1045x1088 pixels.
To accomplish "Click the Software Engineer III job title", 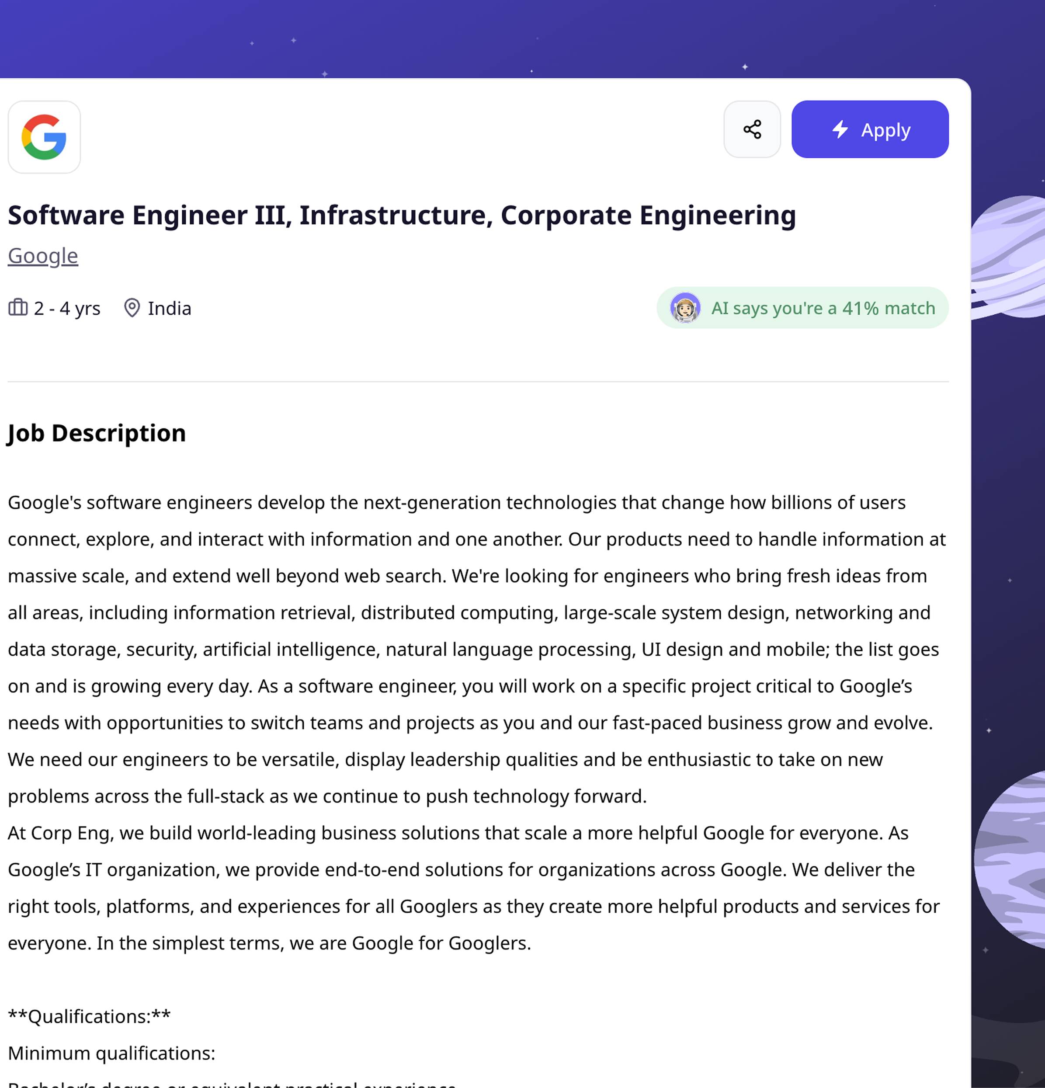I will tap(401, 216).
